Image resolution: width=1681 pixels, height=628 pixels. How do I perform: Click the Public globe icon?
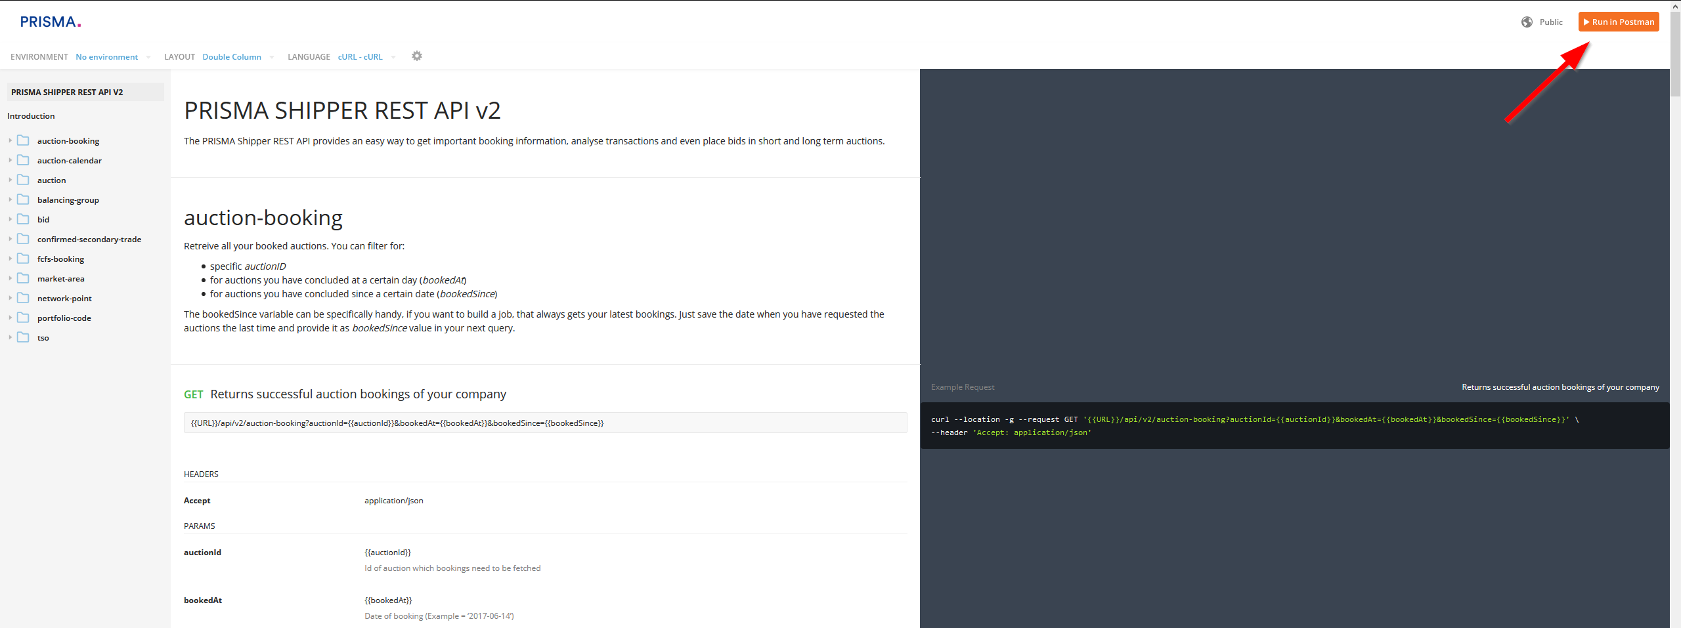pos(1527,22)
